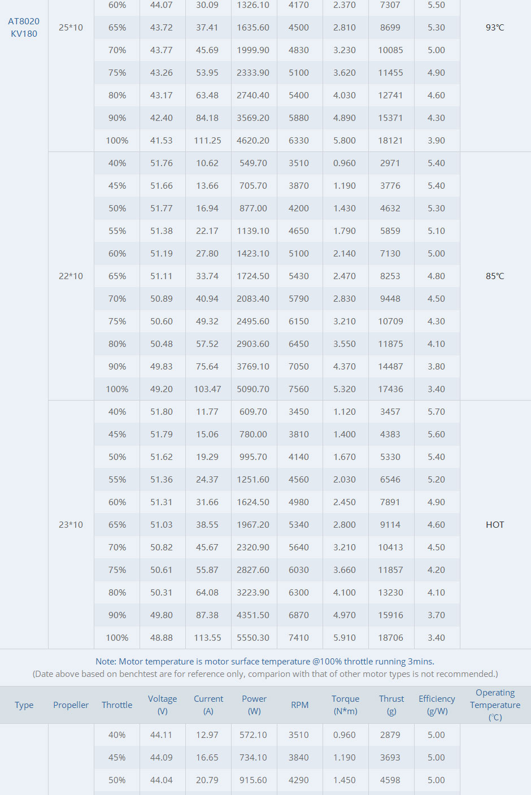Click the Current (A) column header
Screen dimensions: 531x795
(x=208, y=705)
